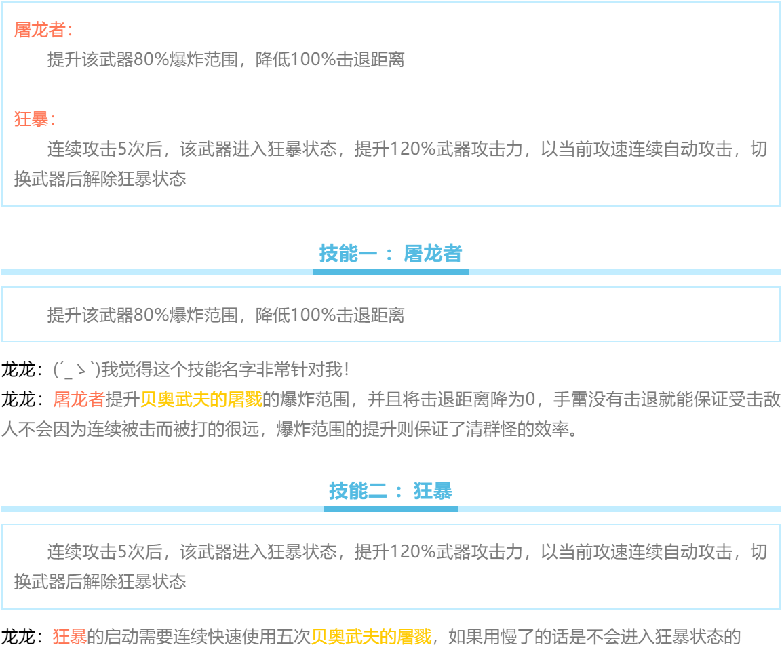
Task: Click the dark blue bar under 技能二 heading
Action: (x=390, y=509)
